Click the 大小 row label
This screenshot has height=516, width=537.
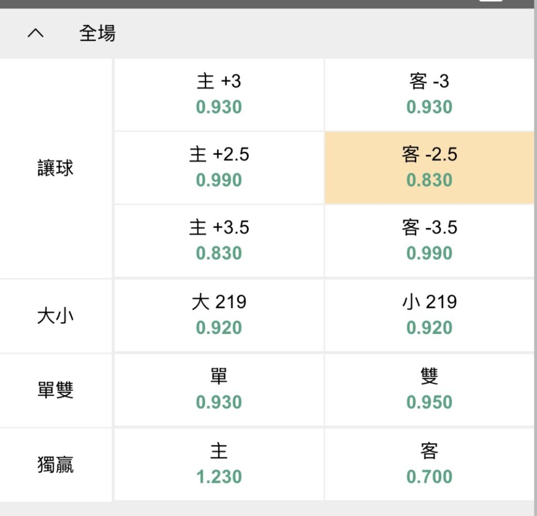click(x=55, y=316)
